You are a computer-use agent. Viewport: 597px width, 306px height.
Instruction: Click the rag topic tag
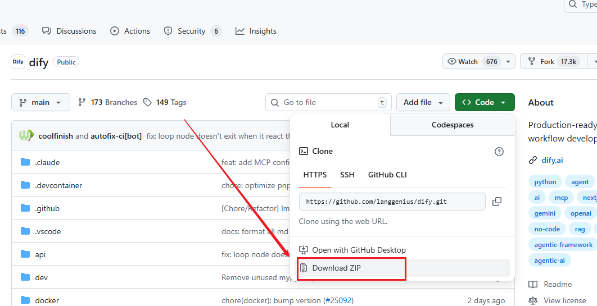pos(580,229)
